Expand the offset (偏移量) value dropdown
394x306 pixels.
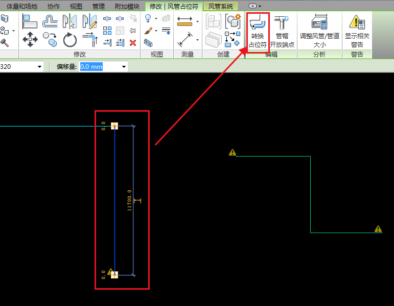point(124,67)
